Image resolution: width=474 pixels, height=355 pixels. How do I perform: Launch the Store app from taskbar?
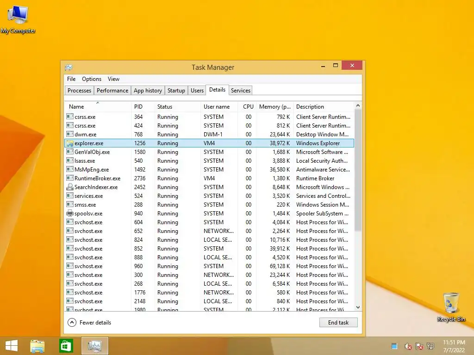(66, 346)
